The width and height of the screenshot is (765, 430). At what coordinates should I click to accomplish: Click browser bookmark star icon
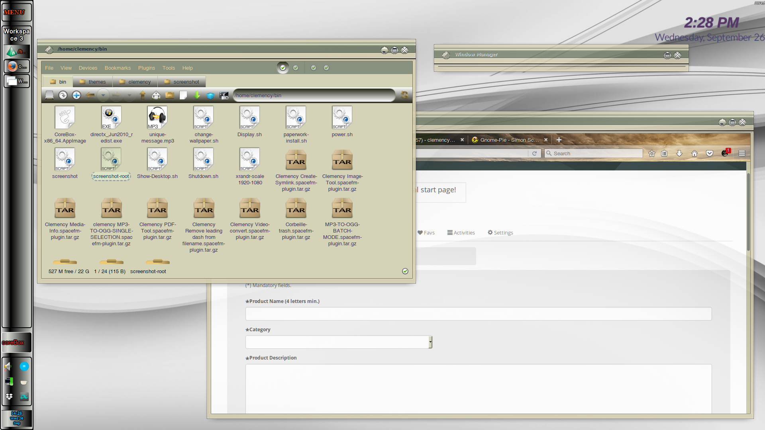[652, 153]
